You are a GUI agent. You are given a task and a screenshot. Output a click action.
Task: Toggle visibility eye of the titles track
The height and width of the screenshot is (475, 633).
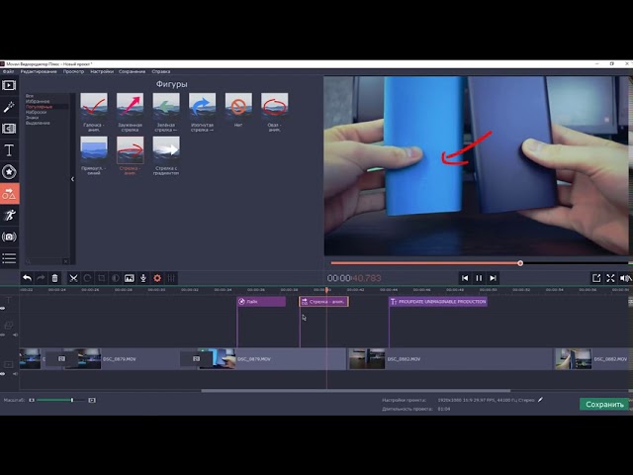[x=3, y=309]
